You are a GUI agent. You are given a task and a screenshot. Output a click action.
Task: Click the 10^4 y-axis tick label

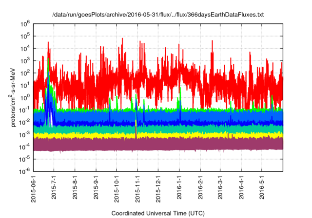tap(25, 49)
